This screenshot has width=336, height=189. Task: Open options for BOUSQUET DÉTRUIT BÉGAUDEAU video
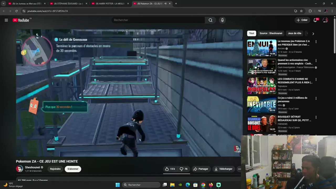click(316, 117)
